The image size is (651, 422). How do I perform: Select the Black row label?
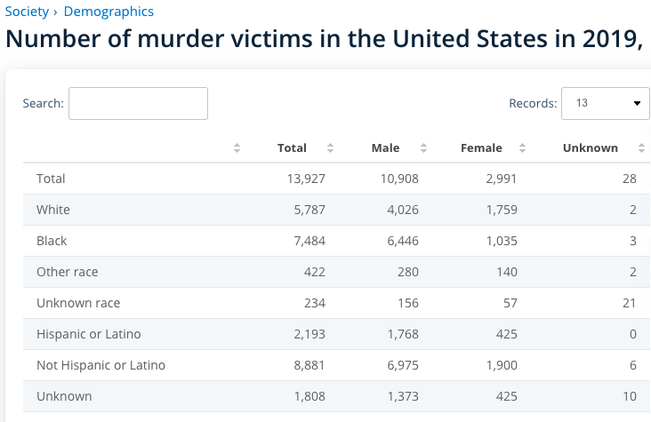pyautogui.click(x=52, y=241)
